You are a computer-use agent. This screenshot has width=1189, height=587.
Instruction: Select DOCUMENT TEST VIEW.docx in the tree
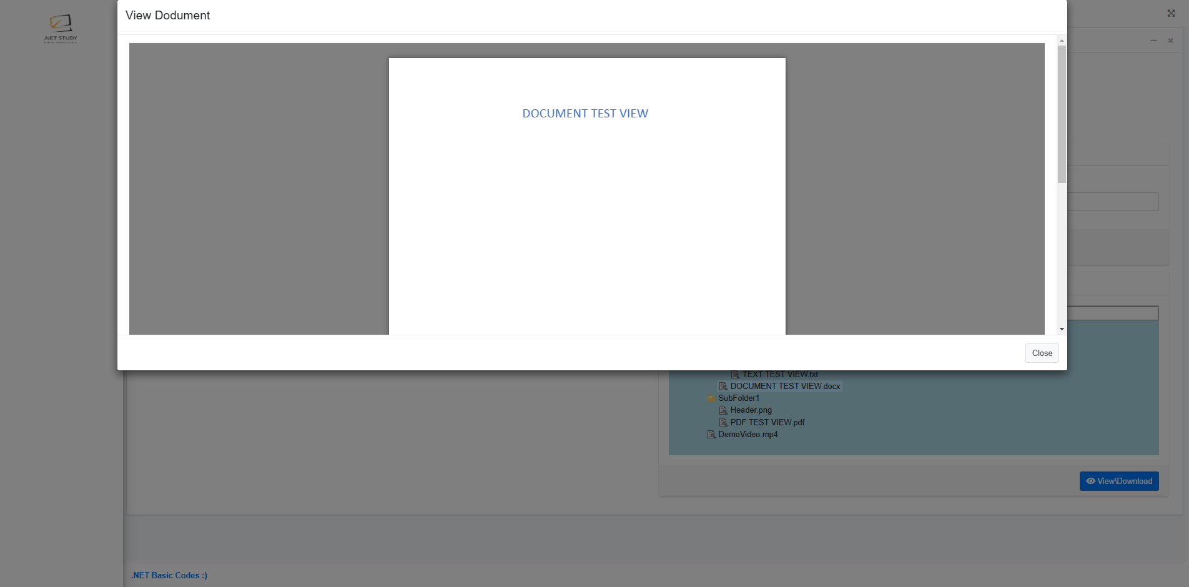tap(785, 387)
